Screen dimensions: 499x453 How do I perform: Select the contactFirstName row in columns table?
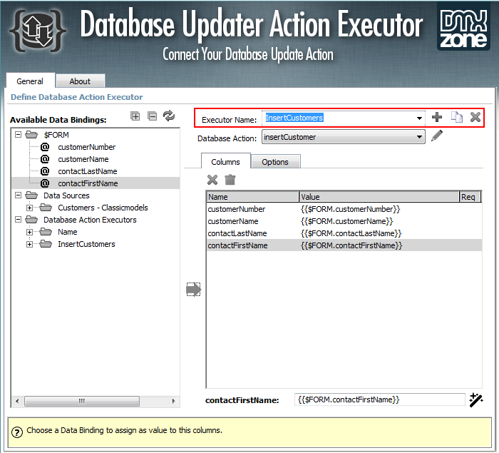(x=344, y=245)
